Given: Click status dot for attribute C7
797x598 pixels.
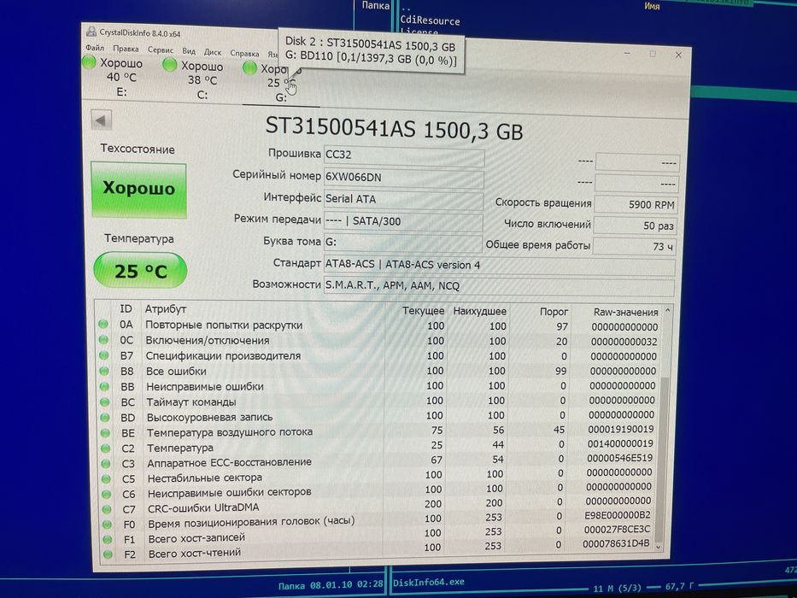Looking at the screenshot, I should pyautogui.click(x=106, y=509).
